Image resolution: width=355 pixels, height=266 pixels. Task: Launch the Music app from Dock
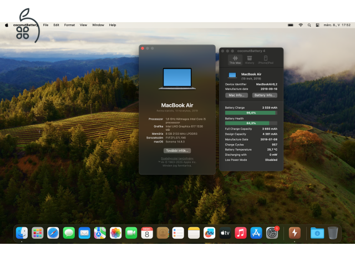(241, 233)
